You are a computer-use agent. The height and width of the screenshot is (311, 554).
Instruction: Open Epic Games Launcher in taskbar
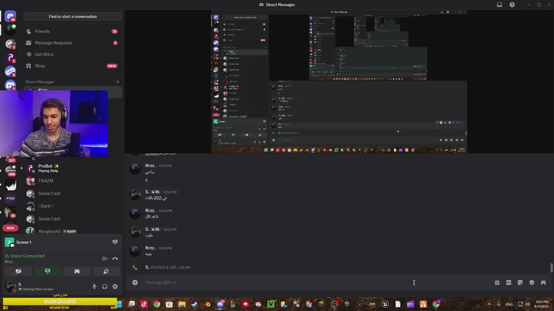[347, 304]
